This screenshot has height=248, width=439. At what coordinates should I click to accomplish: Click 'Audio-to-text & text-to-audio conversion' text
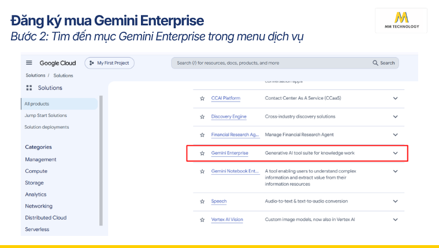[x=306, y=201]
